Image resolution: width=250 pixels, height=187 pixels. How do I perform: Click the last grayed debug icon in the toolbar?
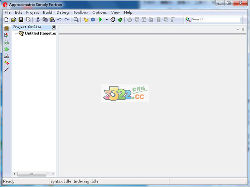point(172,20)
